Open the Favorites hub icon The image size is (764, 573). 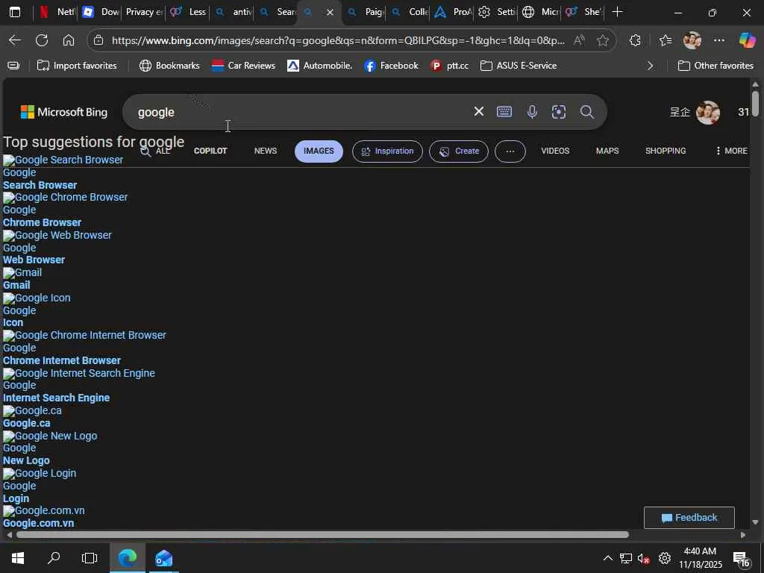tap(665, 40)
